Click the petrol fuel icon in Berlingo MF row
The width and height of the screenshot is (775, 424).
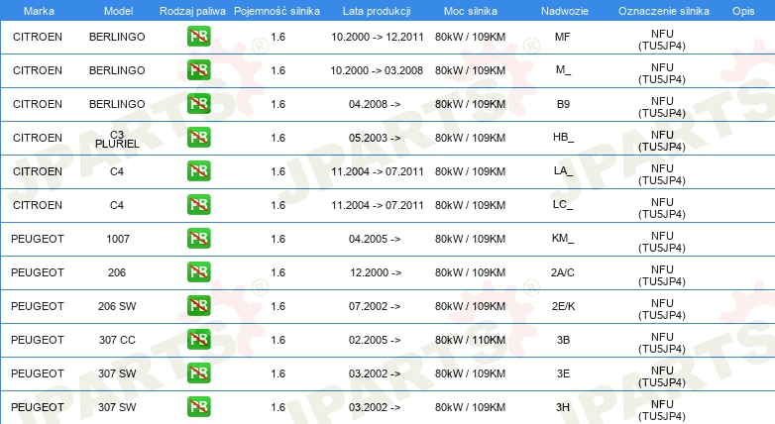click(x=198, y=37)
